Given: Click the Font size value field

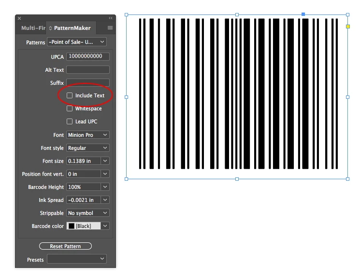Looking at the screenshot, I should click(x=84, y=161).
